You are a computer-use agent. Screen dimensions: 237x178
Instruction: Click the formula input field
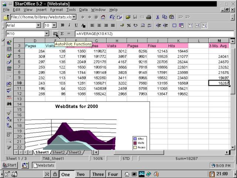[148, 34]
